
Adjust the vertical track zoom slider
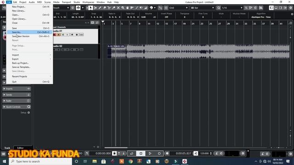[x=290, y=136]
